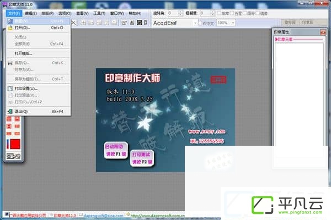Screen dimensions: 331x220
Task: Open the 选项(O) menu
Action: [65, 13]
